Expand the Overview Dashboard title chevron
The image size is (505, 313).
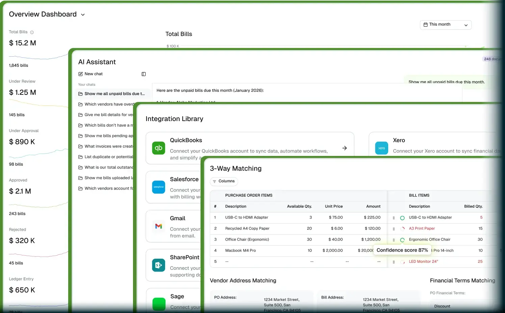pyautogui.click(x=83, y=15)
